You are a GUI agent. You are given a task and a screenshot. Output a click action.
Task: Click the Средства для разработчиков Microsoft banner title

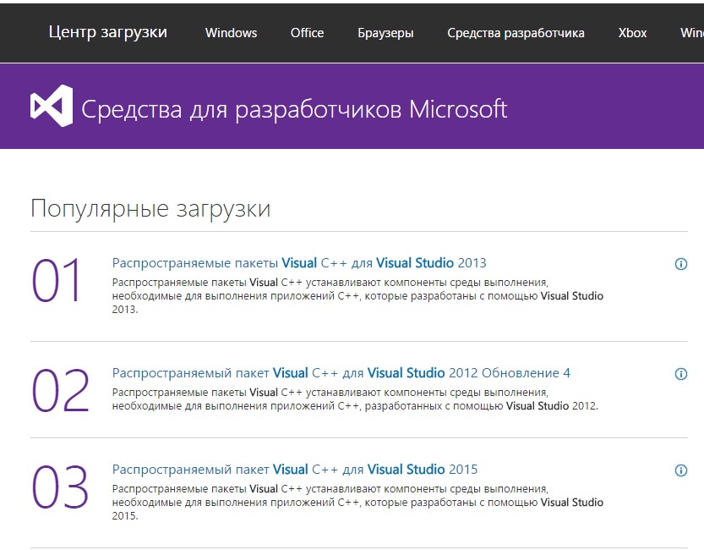(294, 109)
